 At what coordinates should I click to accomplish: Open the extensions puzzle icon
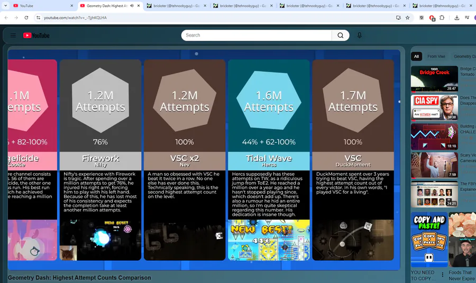coord(442,17)
